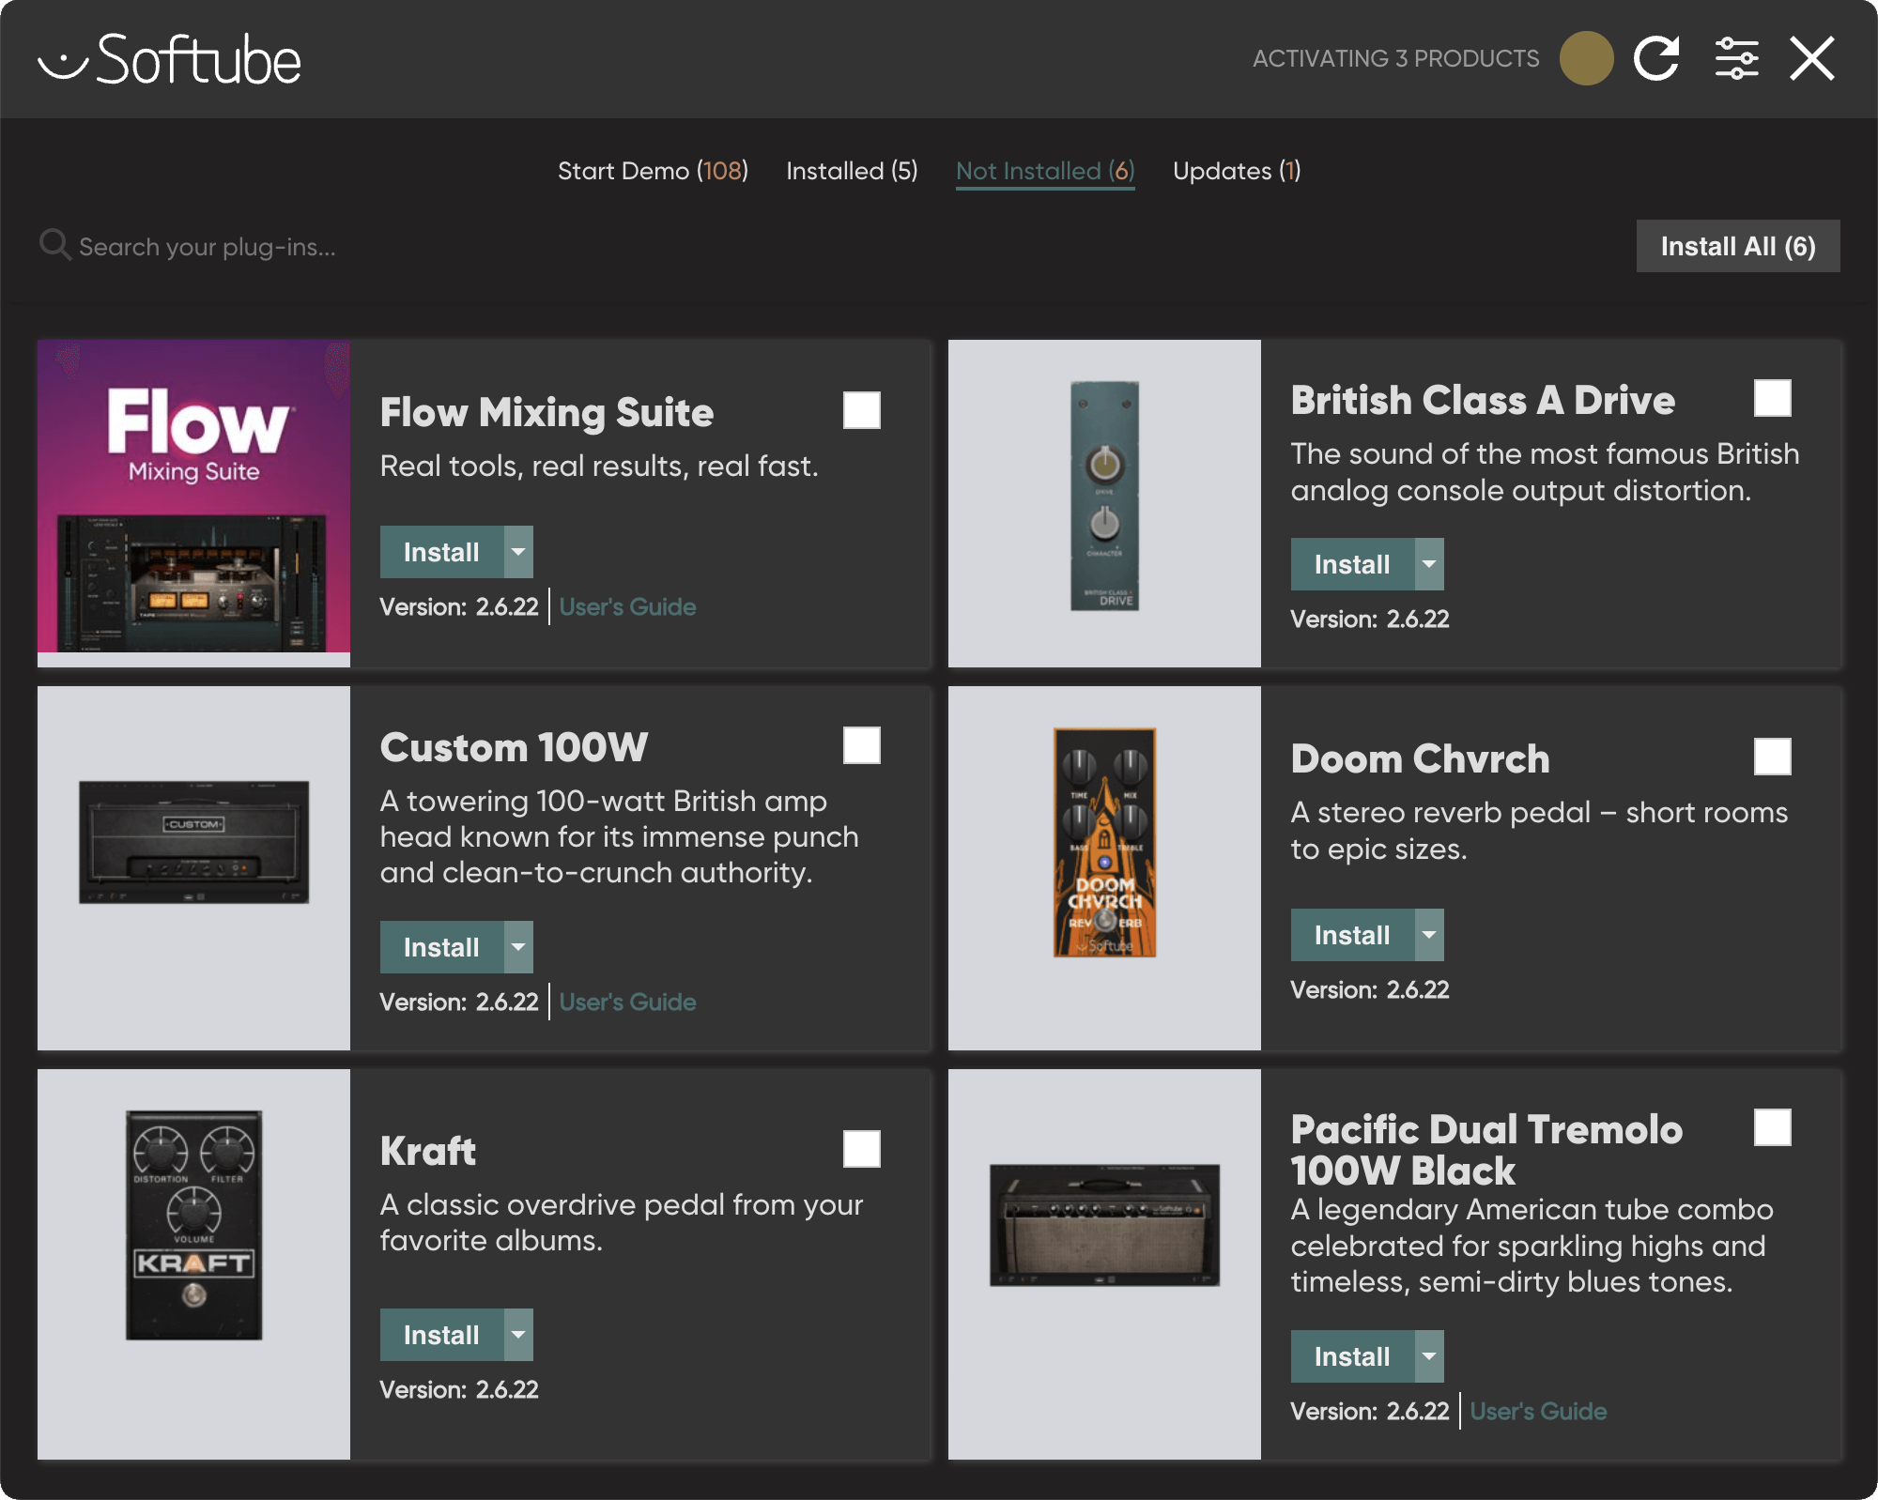Open Pacific Dual Tremolo User's Guide link
This screenshot has height=1500, width=1878.
tap(1538, 1411)
